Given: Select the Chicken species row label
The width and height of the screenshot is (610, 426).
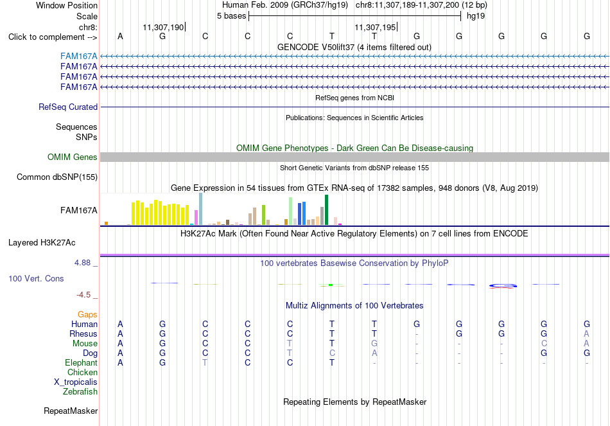Looking at the screenshot, I should [x=82, y=372].
